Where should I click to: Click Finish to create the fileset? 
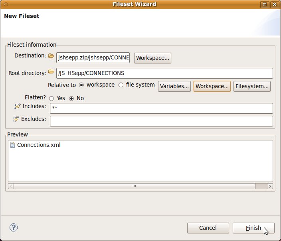click(253, 228)
